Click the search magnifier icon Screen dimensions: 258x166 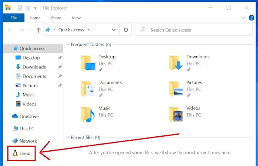tap(143, 30)
